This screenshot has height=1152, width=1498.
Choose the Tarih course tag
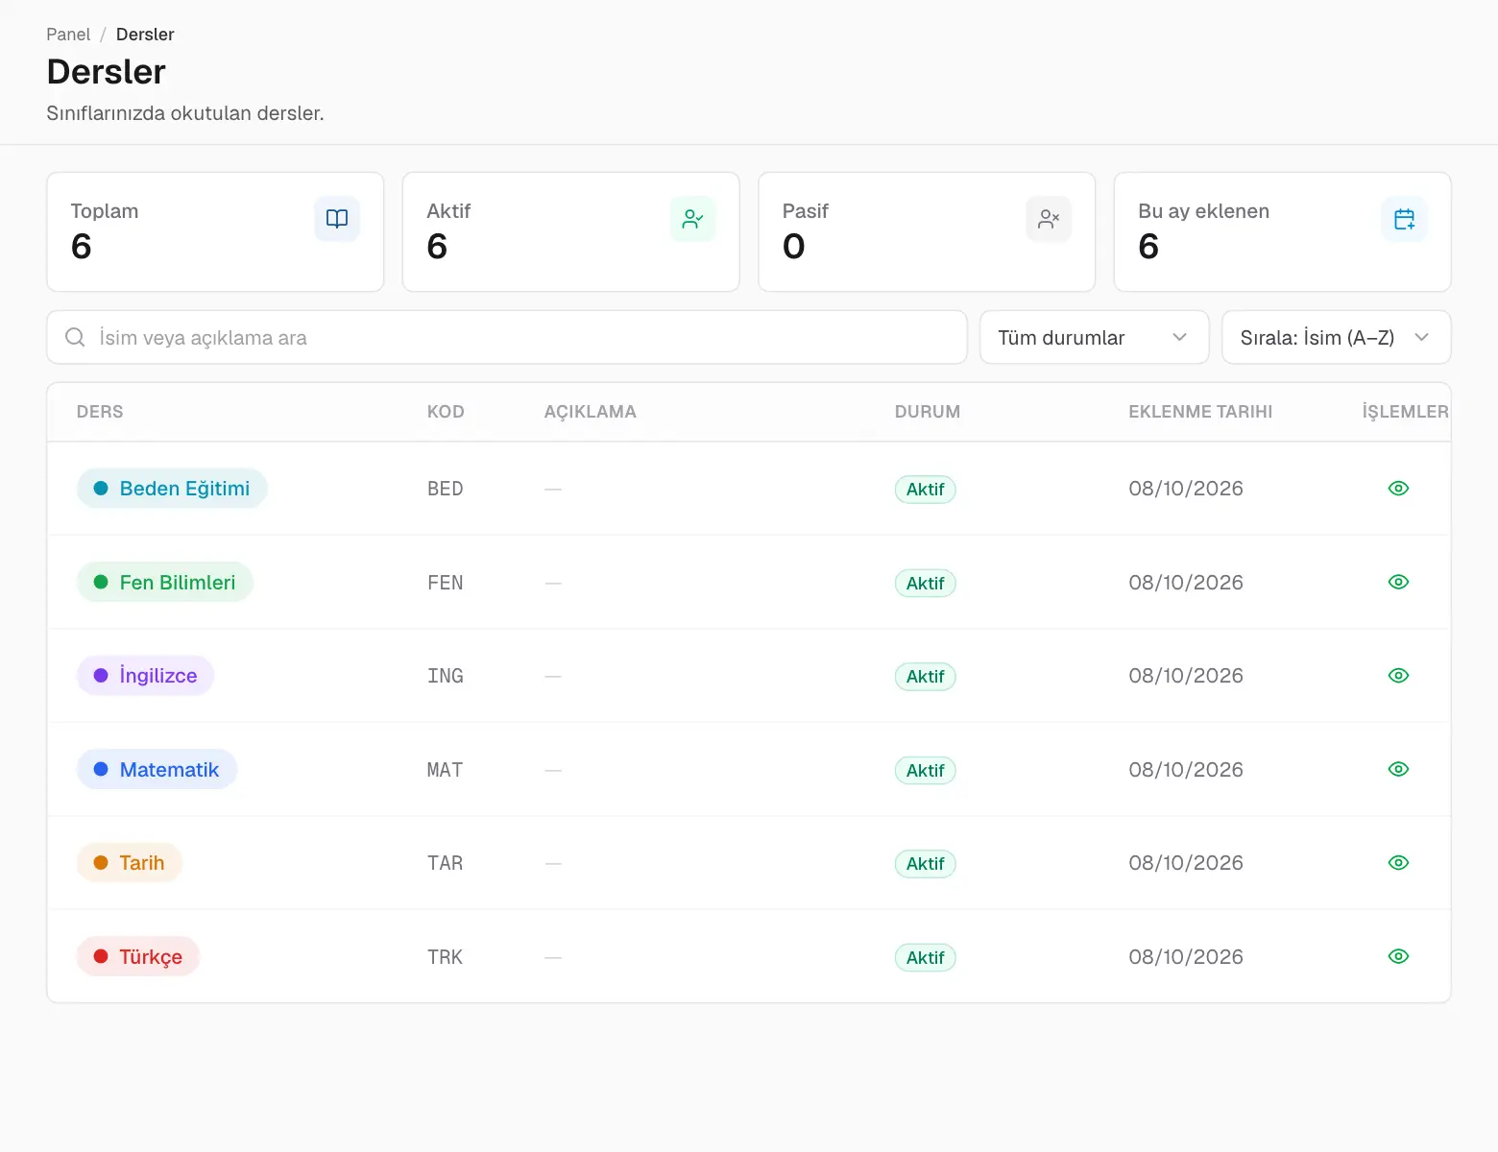click(130, 863)
